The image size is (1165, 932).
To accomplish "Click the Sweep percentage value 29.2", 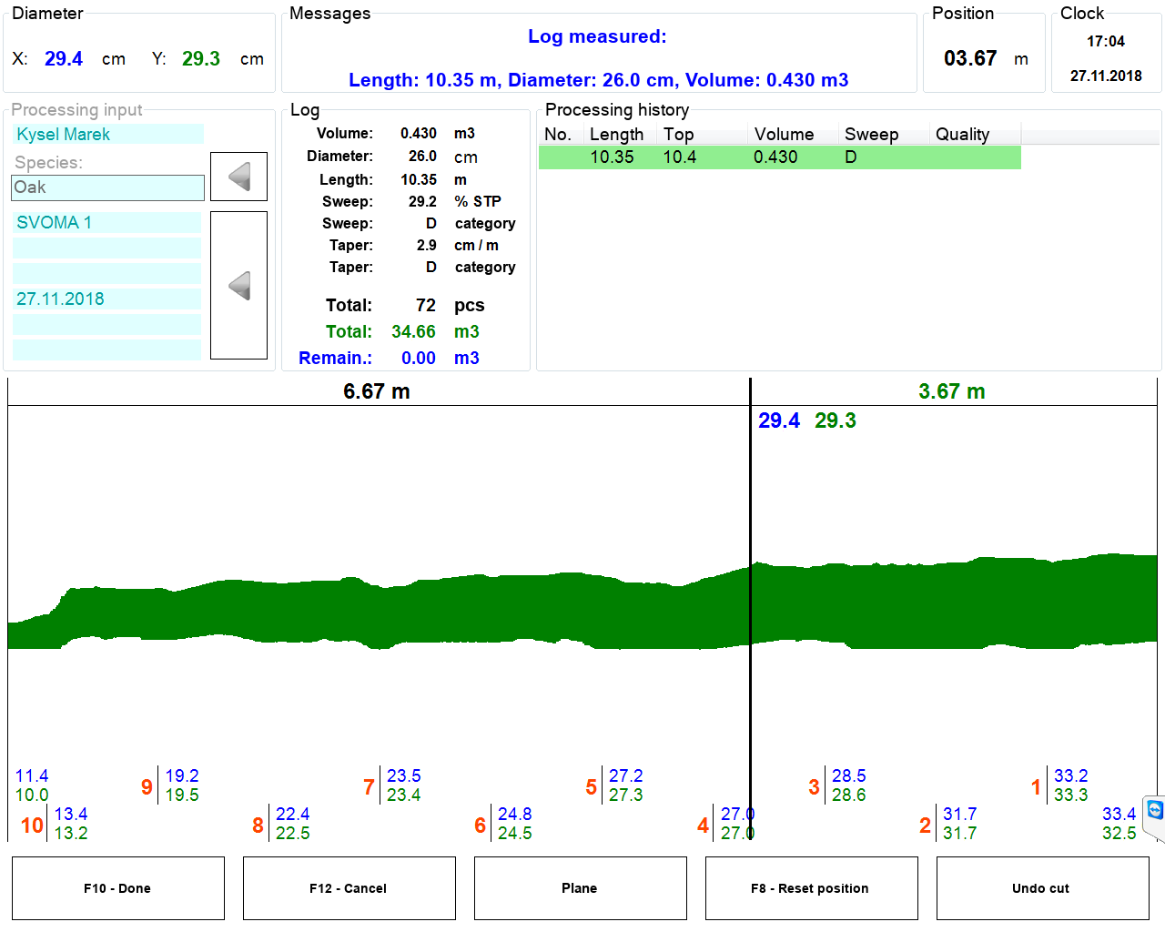I will tap(422, 202).
